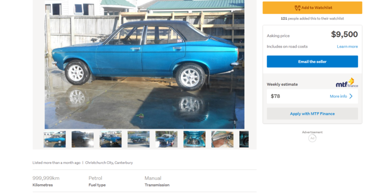Click Apply with MTF Finance
This screenshot has height=193, width=372.
click(x=312, y=114)
